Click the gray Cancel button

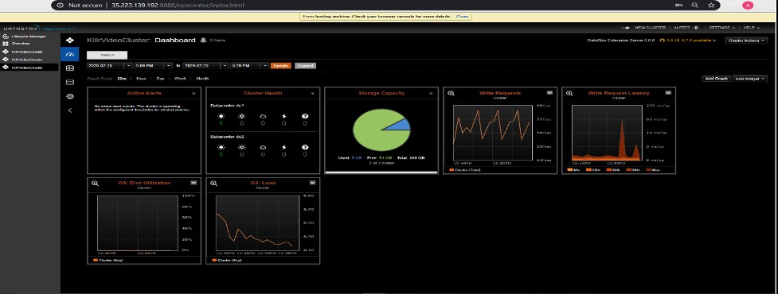point(305,65)
